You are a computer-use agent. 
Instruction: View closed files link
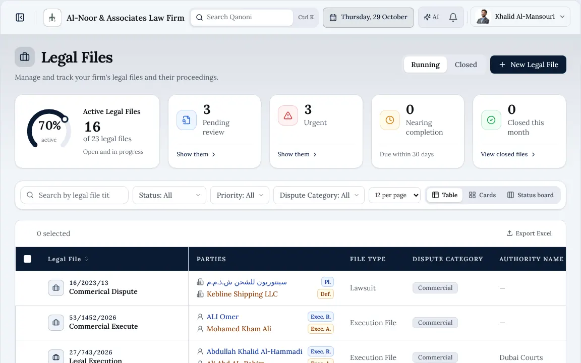point(508,154)
